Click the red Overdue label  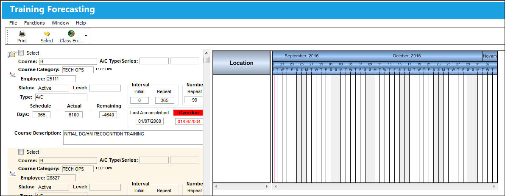(188, 113)
